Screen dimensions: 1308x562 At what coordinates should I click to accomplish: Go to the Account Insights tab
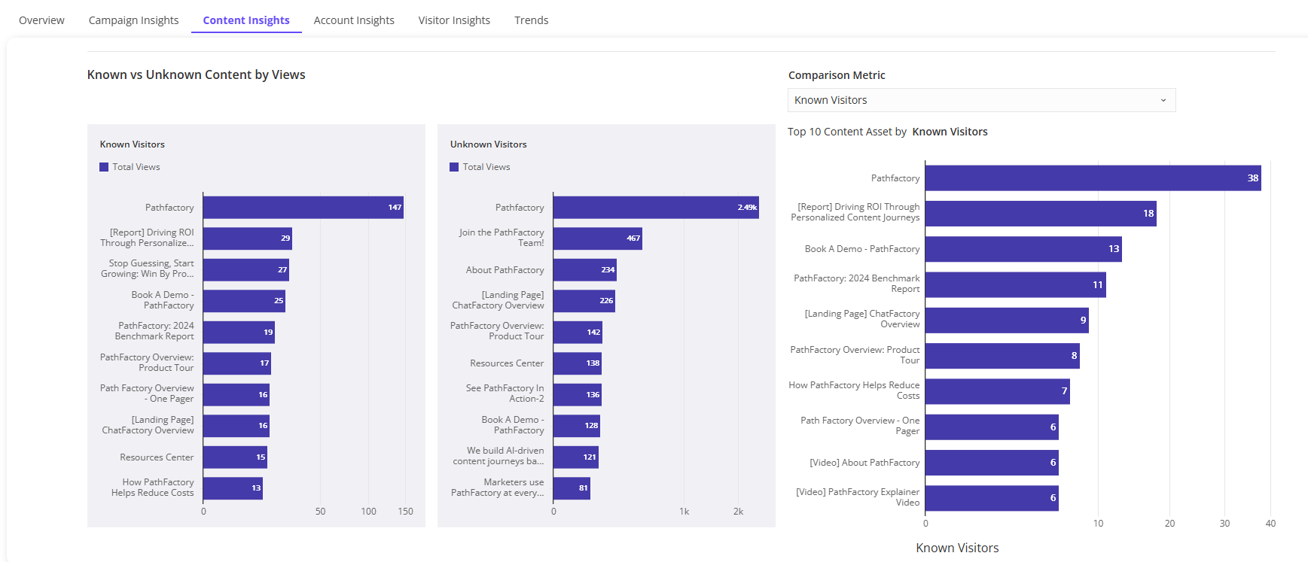[x=354, y=20]
